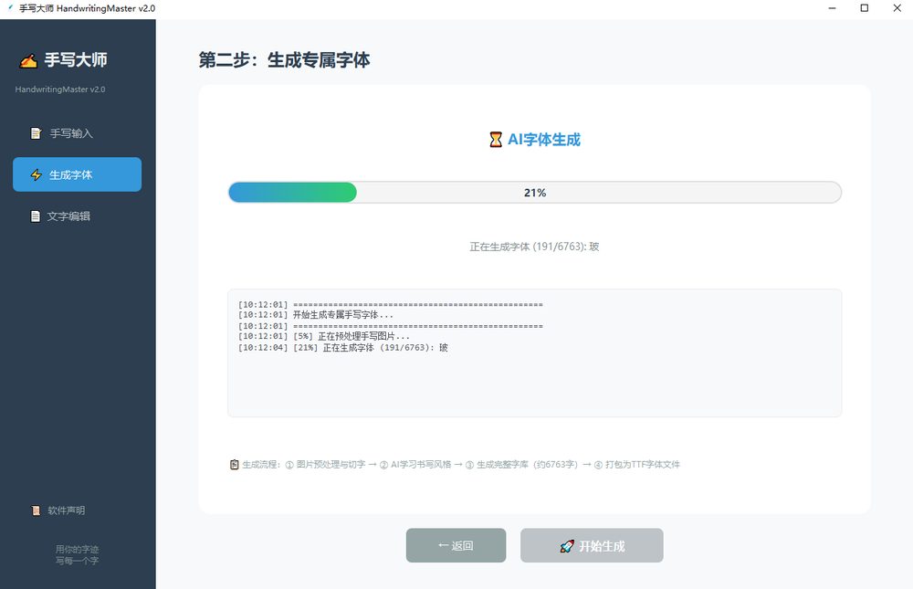Click the log output text area
The height and width of the screenshot is (589, 913).
[534, 353]
